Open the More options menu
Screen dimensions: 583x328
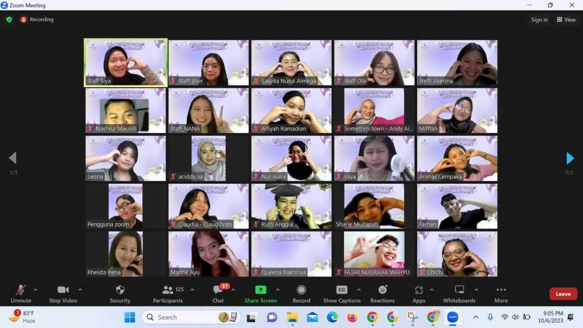pos(500,293)
